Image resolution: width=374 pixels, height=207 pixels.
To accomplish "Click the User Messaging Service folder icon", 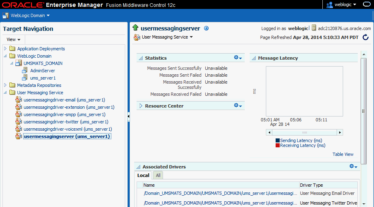I will pyautogui.click(x=12, y=93).
